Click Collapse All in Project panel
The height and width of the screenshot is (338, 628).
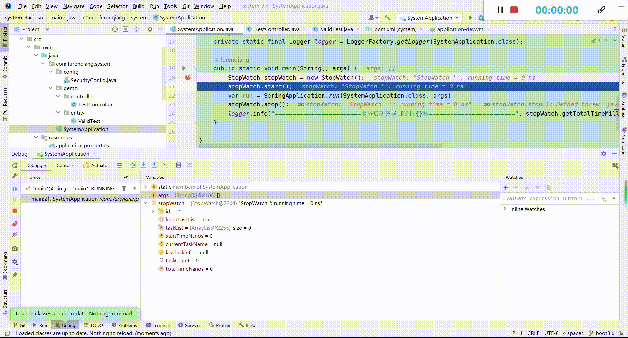click(136, 29)
